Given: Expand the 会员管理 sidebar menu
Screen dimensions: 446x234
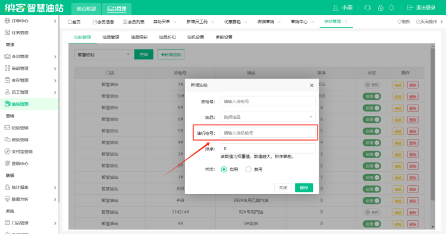Looking at the screenshot, I should (30, 56).
